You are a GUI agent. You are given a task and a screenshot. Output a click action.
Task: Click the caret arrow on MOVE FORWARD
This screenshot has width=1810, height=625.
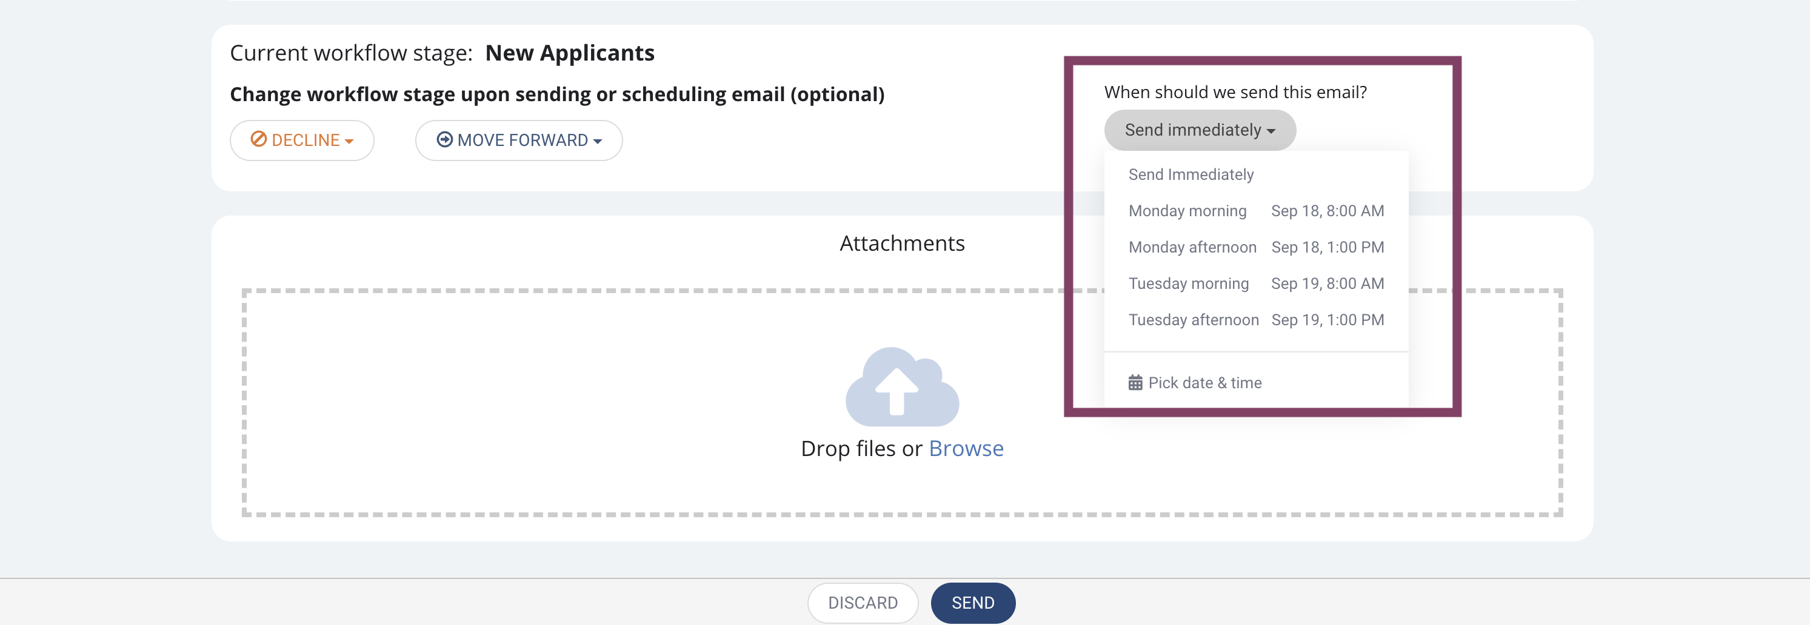[598, 142]
